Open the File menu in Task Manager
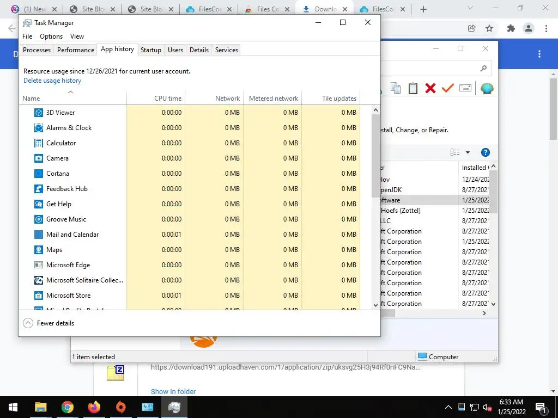The width and height of the screenshot is (558, 418). 27,36
